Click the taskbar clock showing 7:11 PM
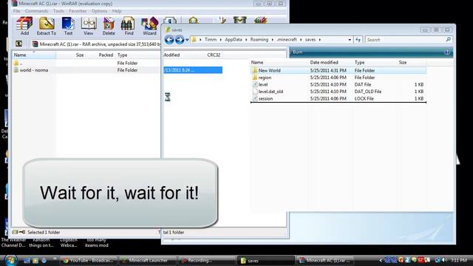Image resolution: width=473 pixels, height=266 pixels. [x=459, y=260]
